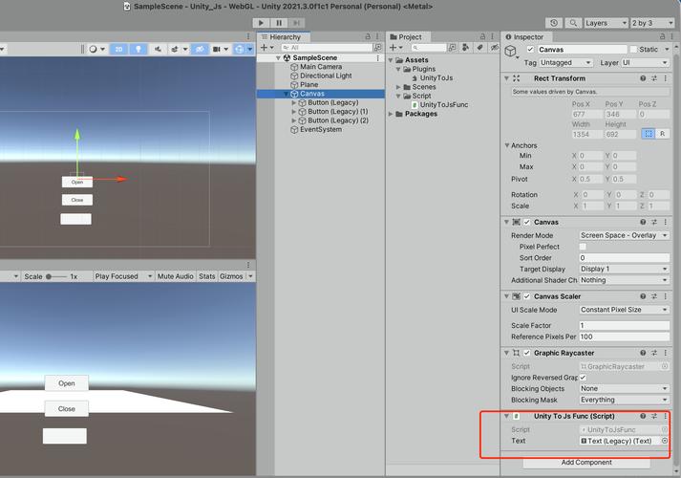Toggle Canvas Scaler enabled checkbox

click(x=527, y=296)
